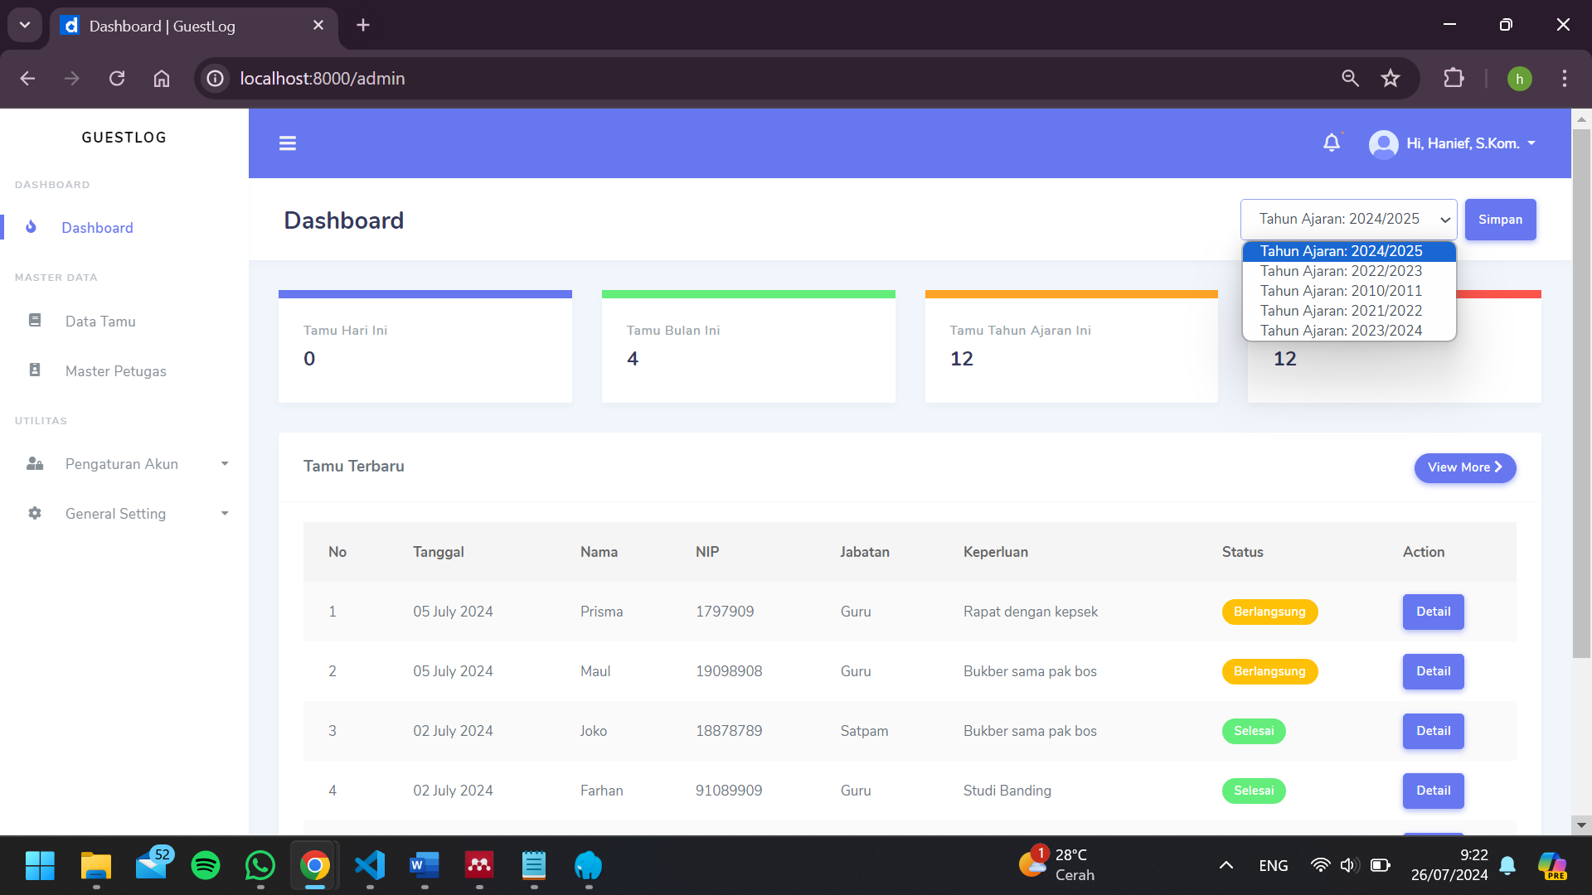Open Visual Studio Code from taskbar
The image size is (1592, 895).
pos(370,866)
